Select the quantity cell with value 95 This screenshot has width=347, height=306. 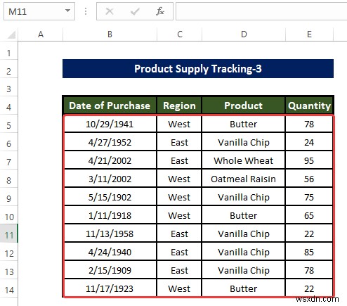coord(309,160)
